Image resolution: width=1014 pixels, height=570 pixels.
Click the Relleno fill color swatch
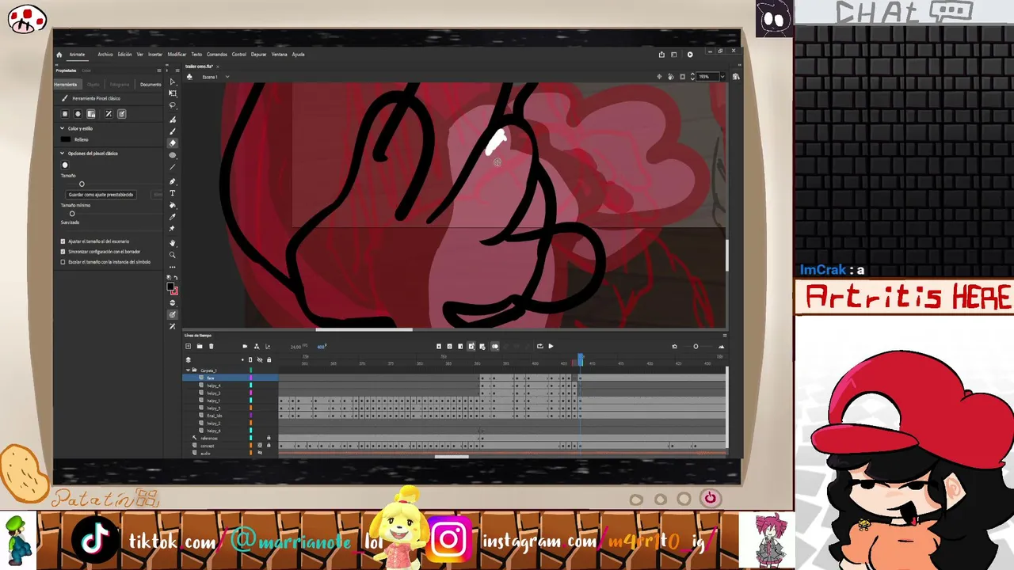point(66,139)
